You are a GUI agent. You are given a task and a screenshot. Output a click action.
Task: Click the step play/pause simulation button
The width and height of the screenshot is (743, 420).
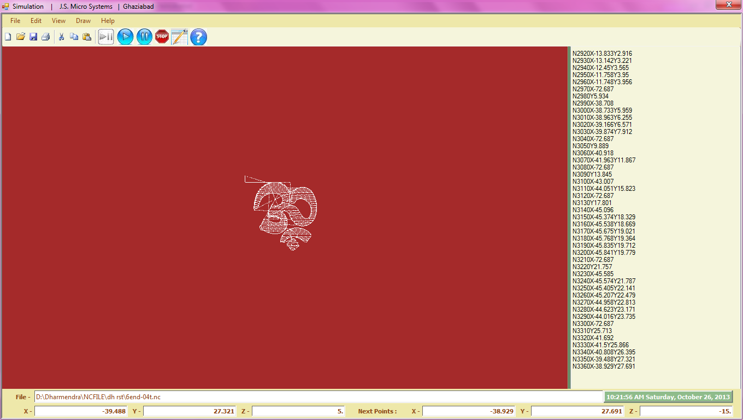[106, 37]
